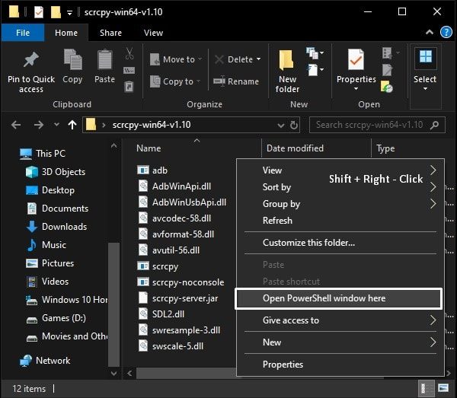Click the Paste shortcut ribbon icon
Image resolution: width=457 pixels, height=398 pixels.
click(129, 87)
